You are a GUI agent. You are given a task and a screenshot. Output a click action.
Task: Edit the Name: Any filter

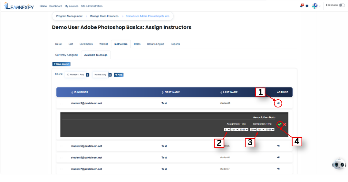click(x=100, y=75)
